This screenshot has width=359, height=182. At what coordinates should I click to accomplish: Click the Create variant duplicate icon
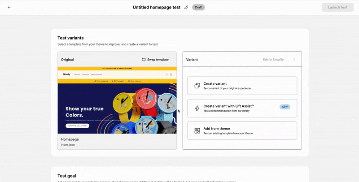197,86
